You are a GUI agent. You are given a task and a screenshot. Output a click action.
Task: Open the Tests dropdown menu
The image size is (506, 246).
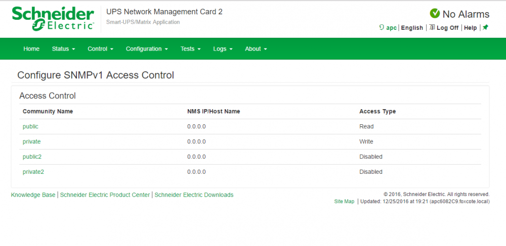coord(190,49)
